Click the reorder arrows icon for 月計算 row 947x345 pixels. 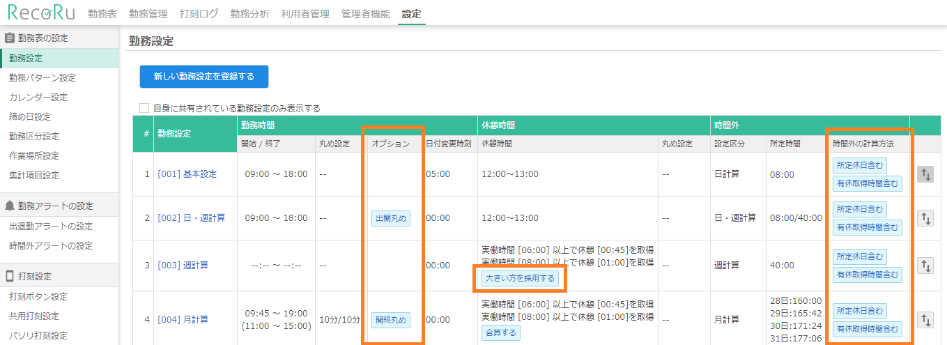925,320
